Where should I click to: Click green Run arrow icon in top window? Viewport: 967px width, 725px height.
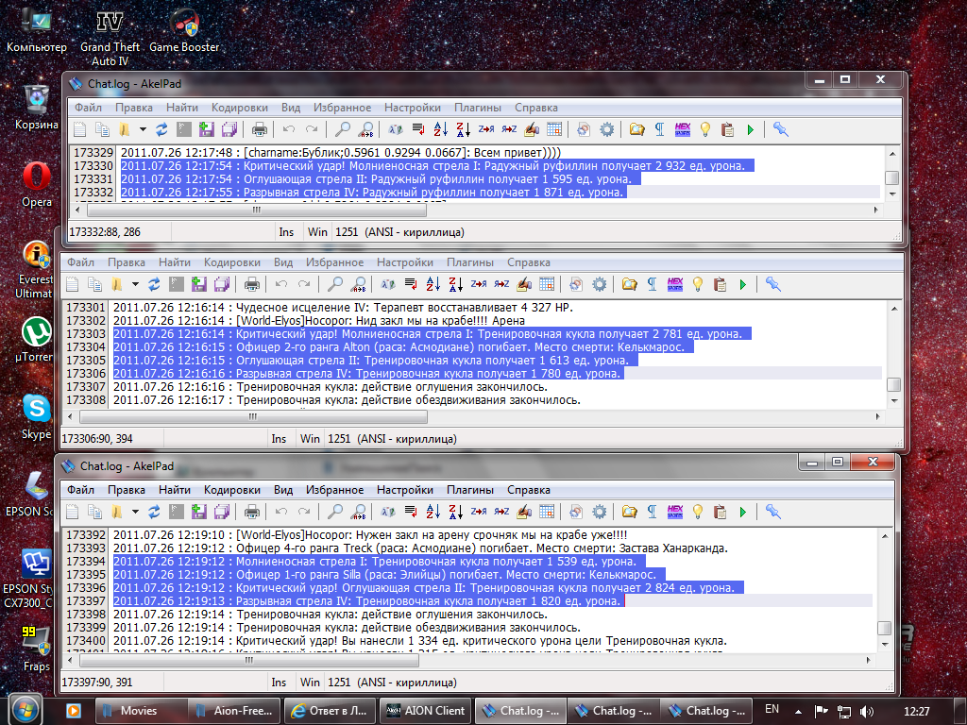click(751, 129)
